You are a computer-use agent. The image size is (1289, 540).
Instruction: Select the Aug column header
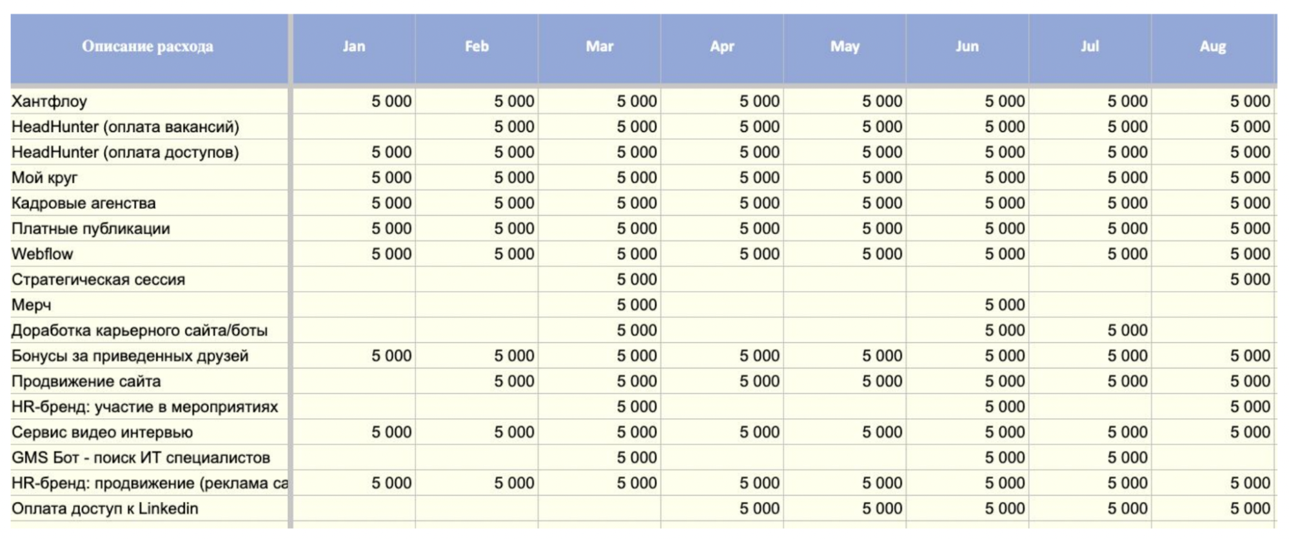point(1212,48)
